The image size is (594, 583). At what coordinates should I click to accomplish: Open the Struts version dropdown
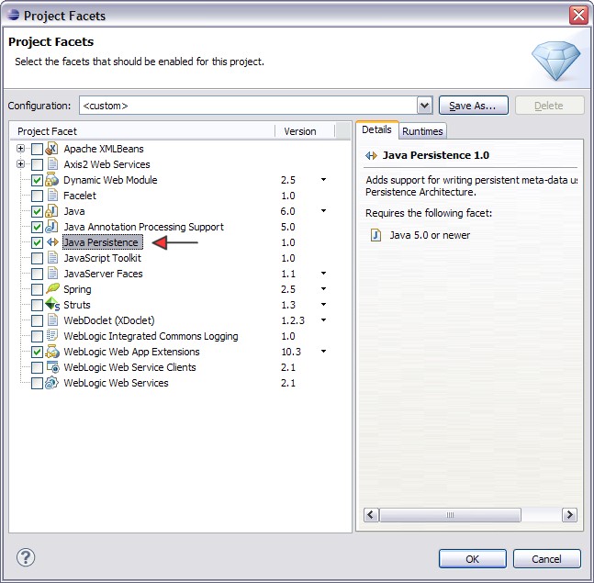pos(323,304)
